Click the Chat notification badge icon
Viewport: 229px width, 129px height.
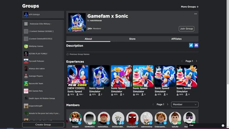pyautogui.click(x=223, y=125)
